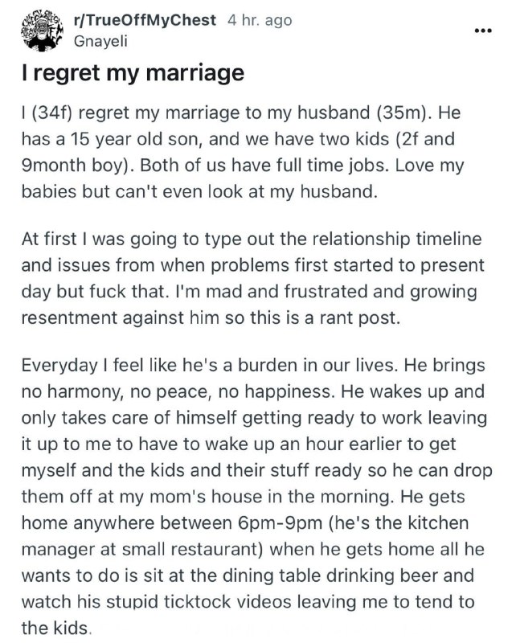Click the final words "the kids."
Viewport: 516px width, 643px height.
click(55, 628)
